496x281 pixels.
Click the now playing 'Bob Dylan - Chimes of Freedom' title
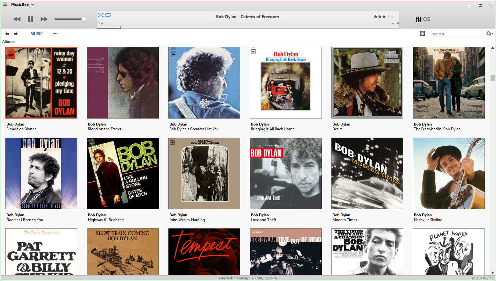(247, 17)
